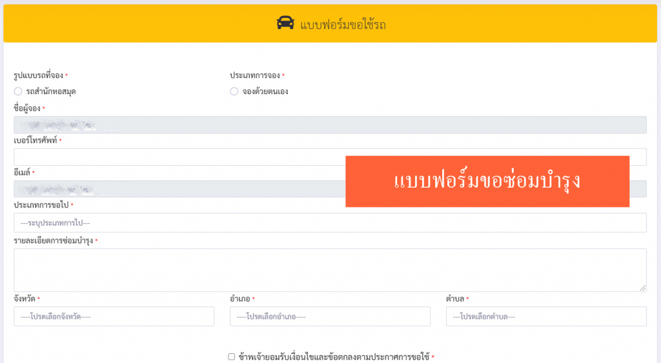
Task: Click the ประเภทการขอไป field label
Action: pyautogui.click(x=41, y=205)
